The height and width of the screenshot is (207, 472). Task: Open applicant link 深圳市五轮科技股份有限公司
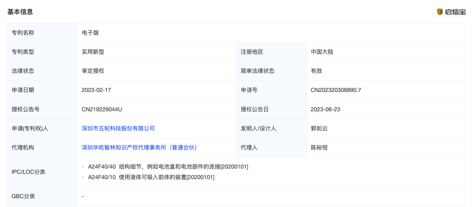118,128
